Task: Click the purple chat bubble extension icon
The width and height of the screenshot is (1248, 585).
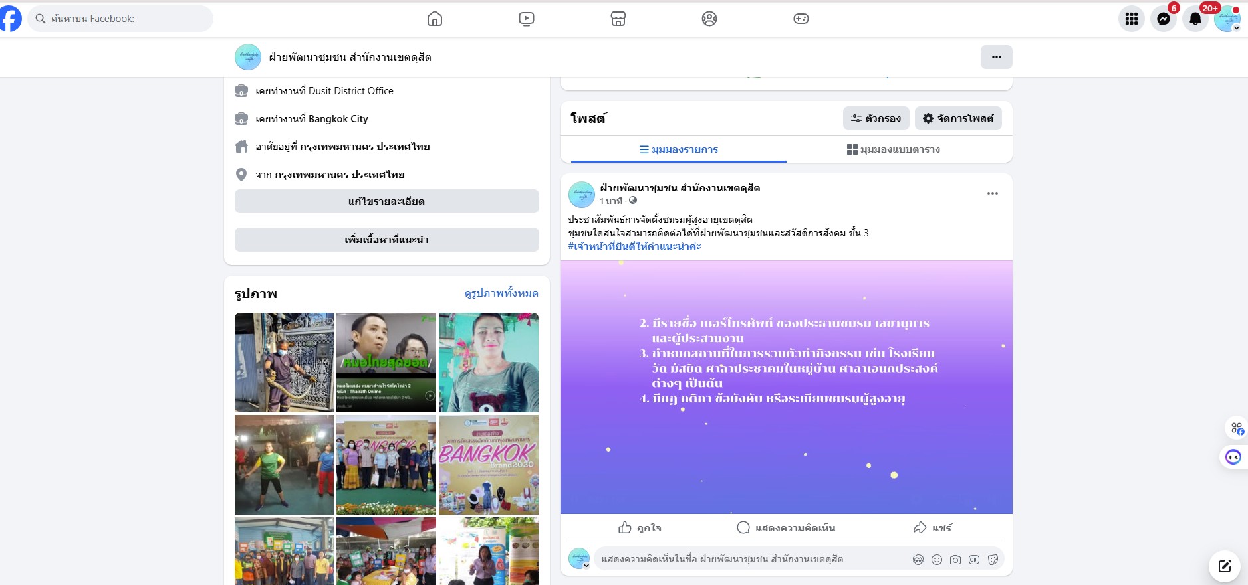Action: point(1233,457)
